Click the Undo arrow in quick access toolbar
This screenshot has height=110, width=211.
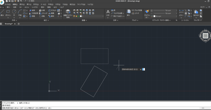point(21,1)
